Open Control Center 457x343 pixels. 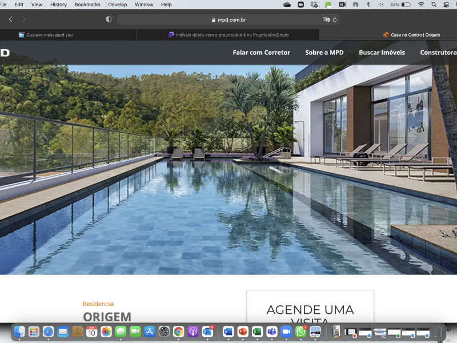(446, 5)
